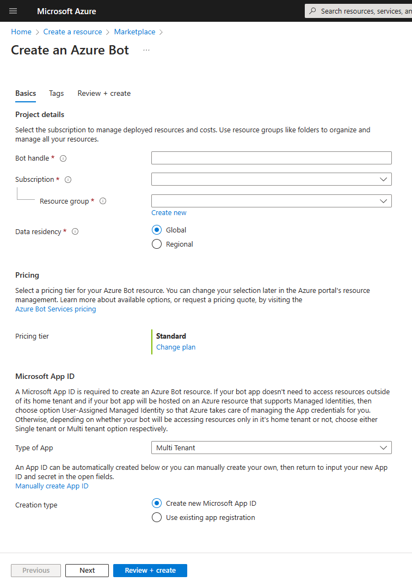Open the Subscription dropdown

pos(272,179)
